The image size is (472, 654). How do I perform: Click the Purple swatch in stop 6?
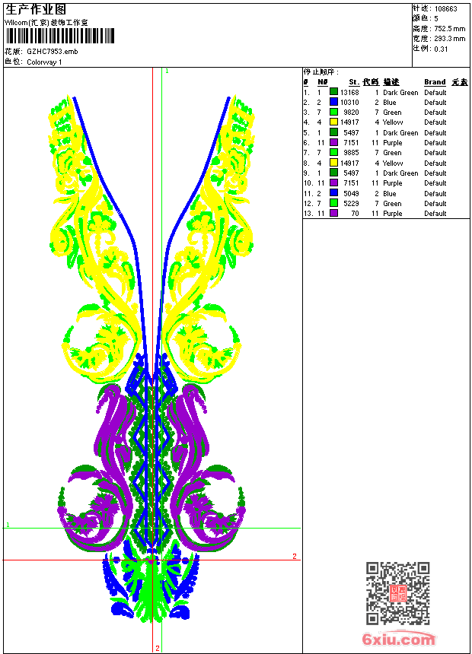click(x=333, y=143)
